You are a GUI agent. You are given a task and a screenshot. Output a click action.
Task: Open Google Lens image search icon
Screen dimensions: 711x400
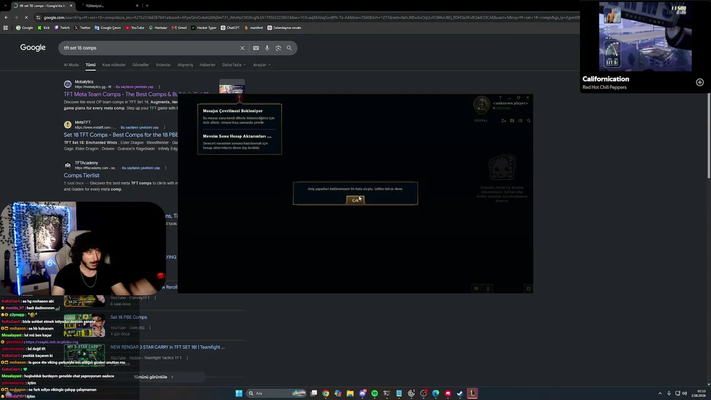pyautogui.click(x=278, y=48)
